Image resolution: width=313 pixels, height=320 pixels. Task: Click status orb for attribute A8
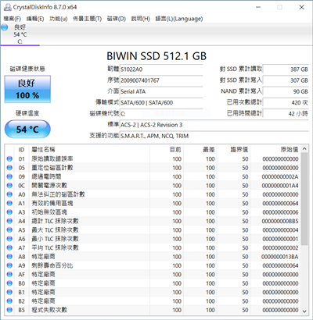click(x=9, y=257)
